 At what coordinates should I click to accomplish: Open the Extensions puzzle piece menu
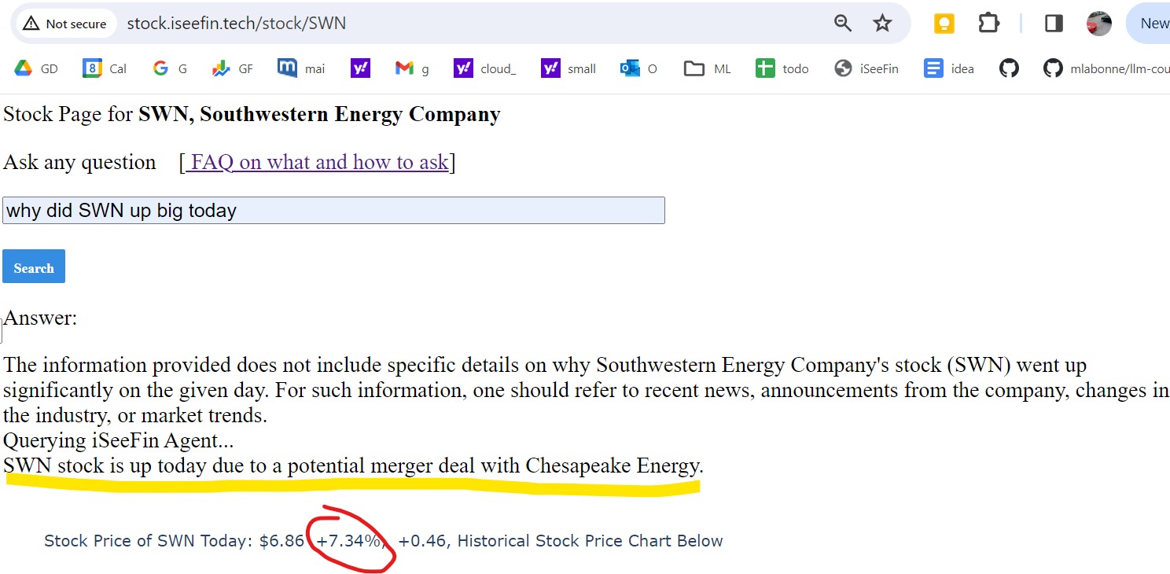[988, 24]
